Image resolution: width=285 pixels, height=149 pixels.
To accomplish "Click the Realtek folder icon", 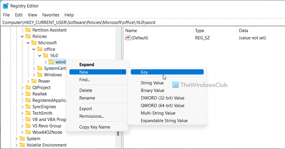I will pyautogui.click(x=28, y=94).
